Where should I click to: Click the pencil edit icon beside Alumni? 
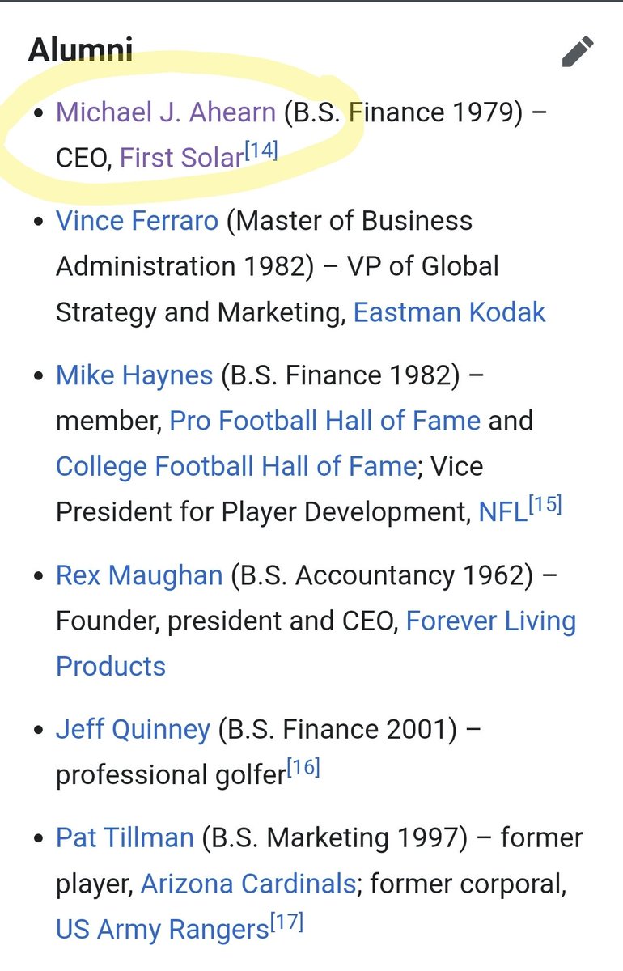[578, 52]
